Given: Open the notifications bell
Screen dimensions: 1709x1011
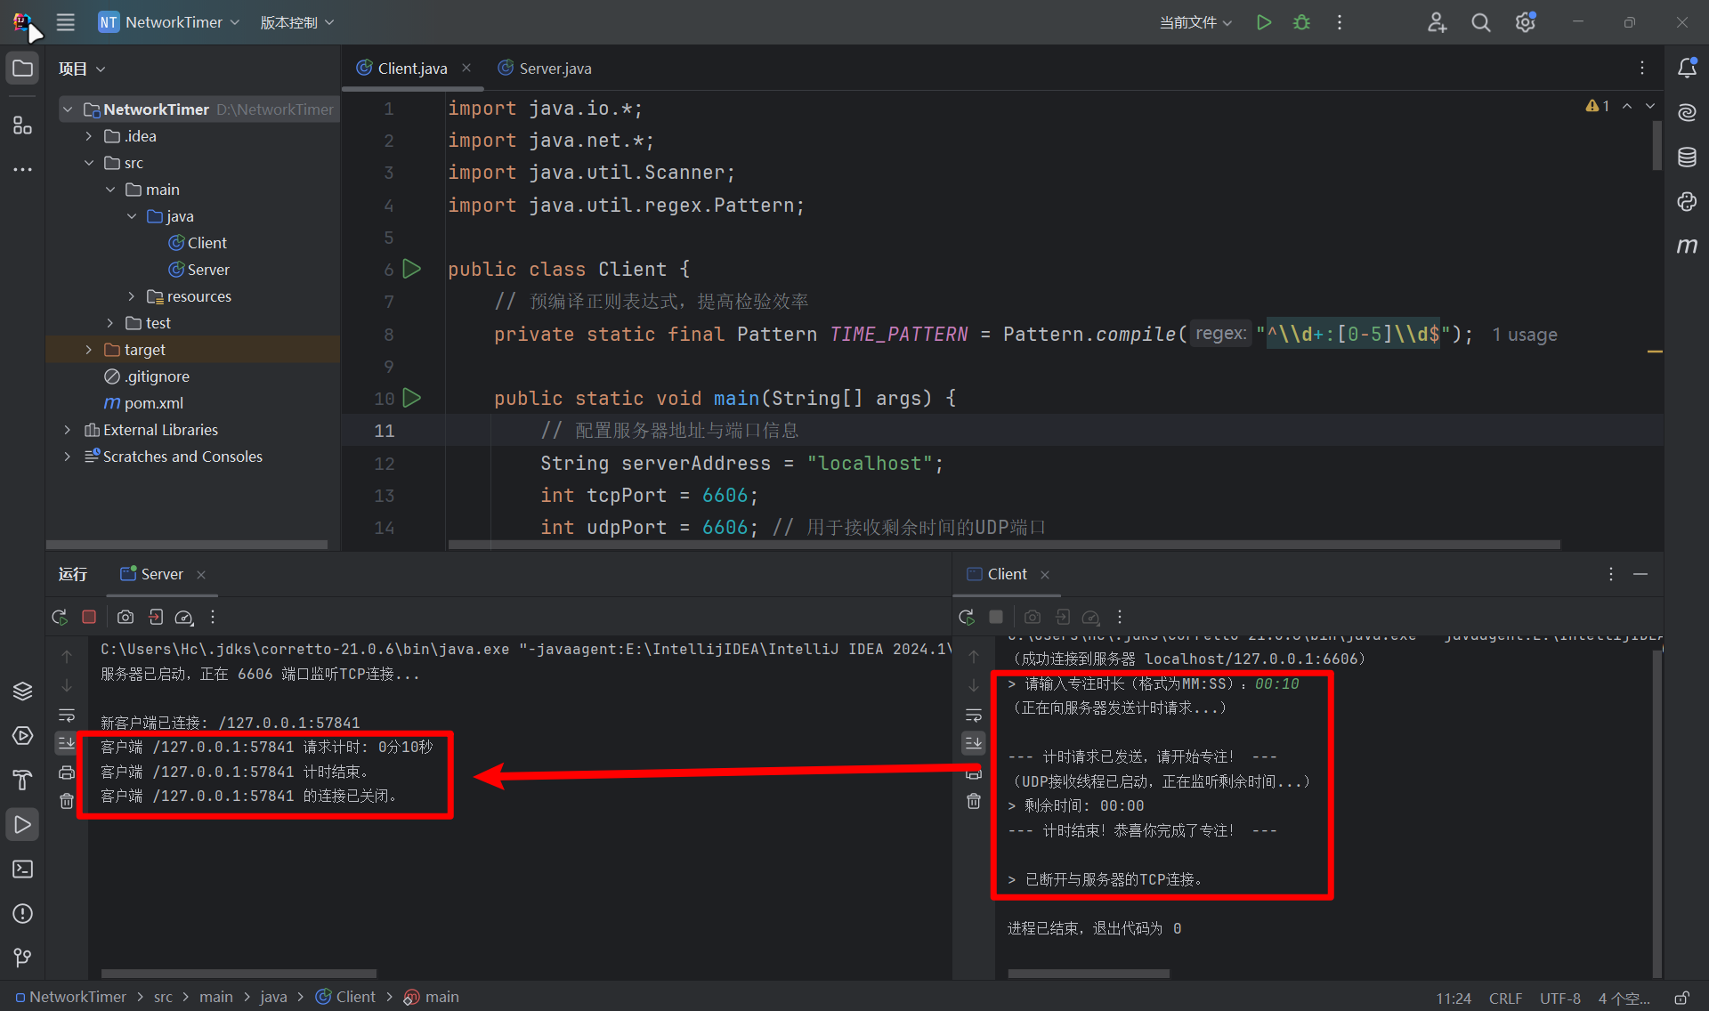Looking at the screenshot, I should 1687,68.
